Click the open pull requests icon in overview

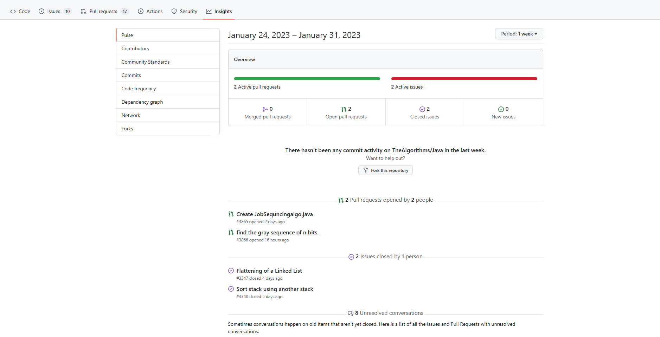coord(344,109)
